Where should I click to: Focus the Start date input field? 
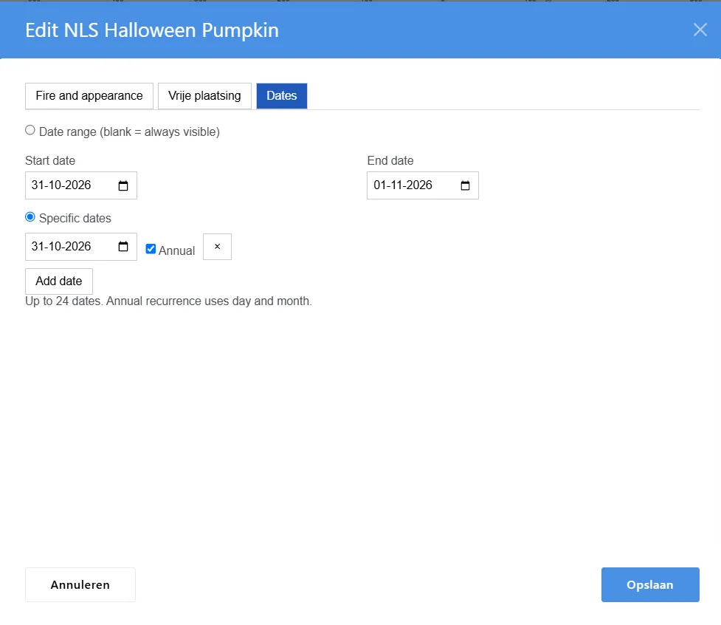coord(81,185)
